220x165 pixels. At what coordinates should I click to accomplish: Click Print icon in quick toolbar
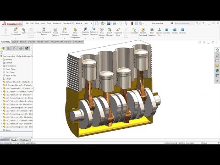115,23
